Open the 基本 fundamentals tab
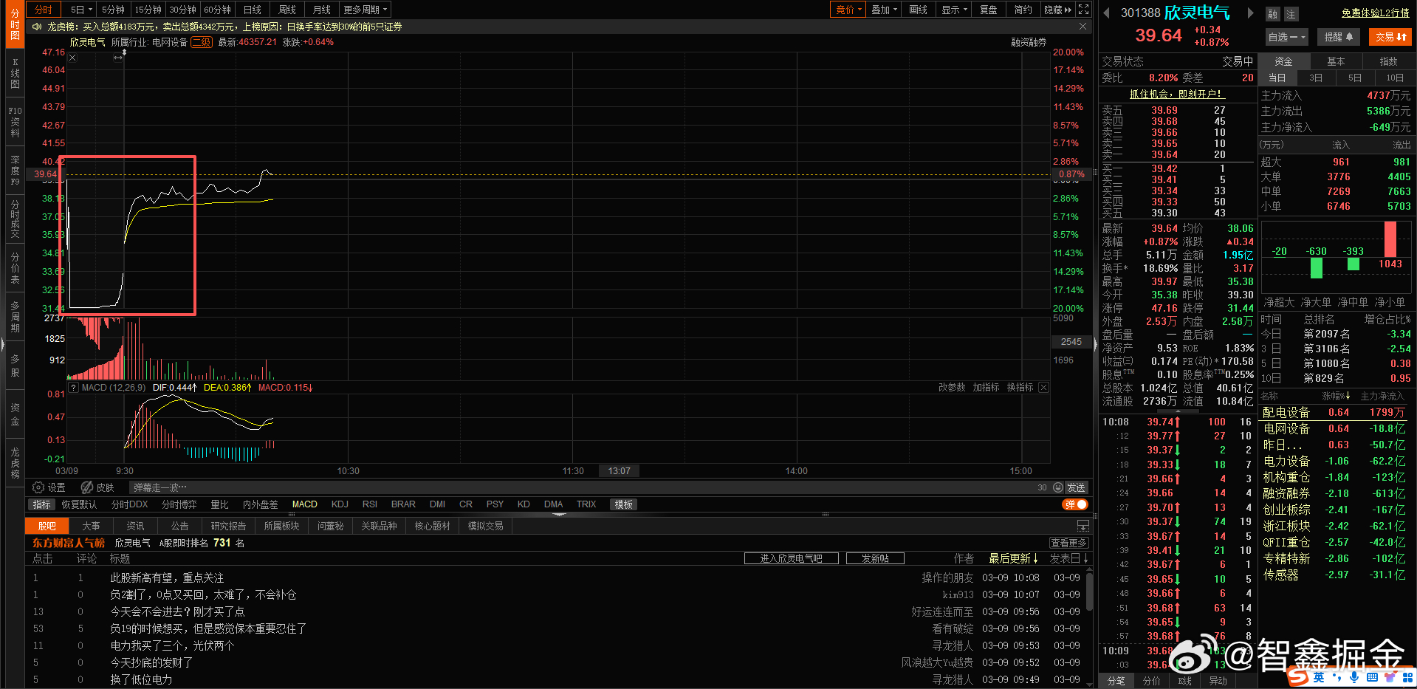The width and height of the screenshot is (1417, 689). click(x=1336, y=61)
